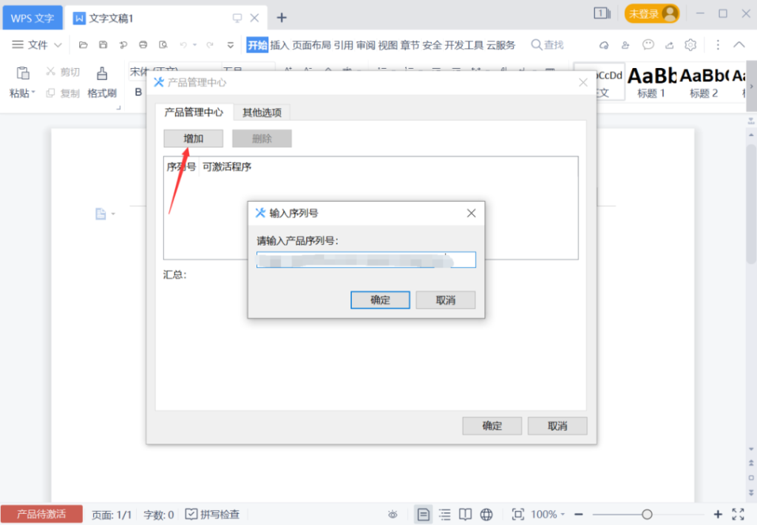Image resolution: width=757 pixels, height=525 pixels.
Task: Click the copy (复制) button
Action: pos(63,93)
